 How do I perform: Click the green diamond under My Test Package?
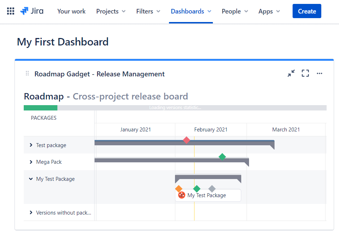click(x=197, y=189)
